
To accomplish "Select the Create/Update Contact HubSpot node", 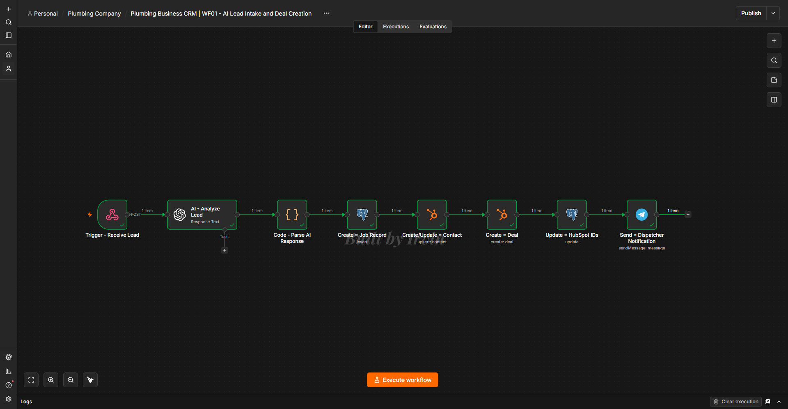I will tap(432, 215).
